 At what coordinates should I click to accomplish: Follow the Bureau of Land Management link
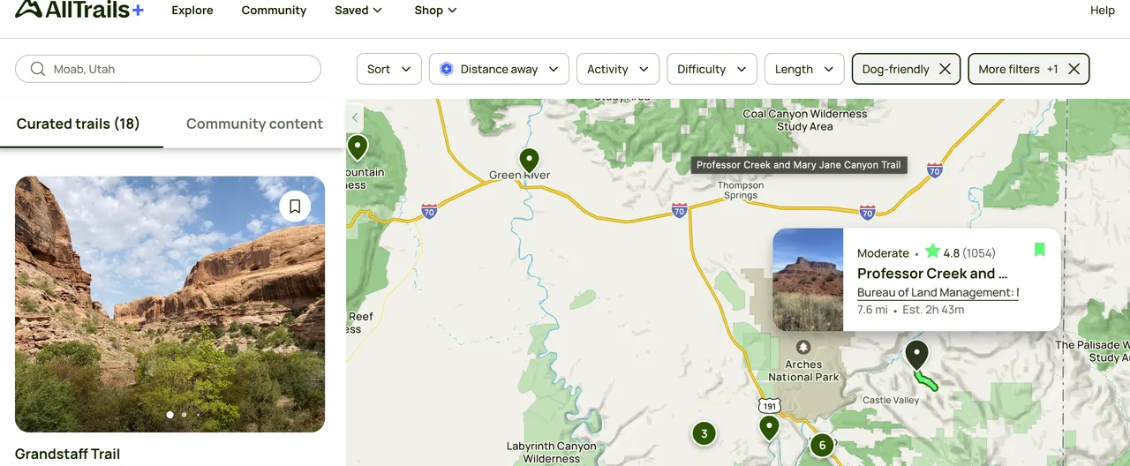tap(938, 293)
